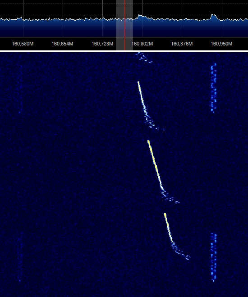
Task: Click the 160,654M frequency label
Action: click(x=62, y=44)
